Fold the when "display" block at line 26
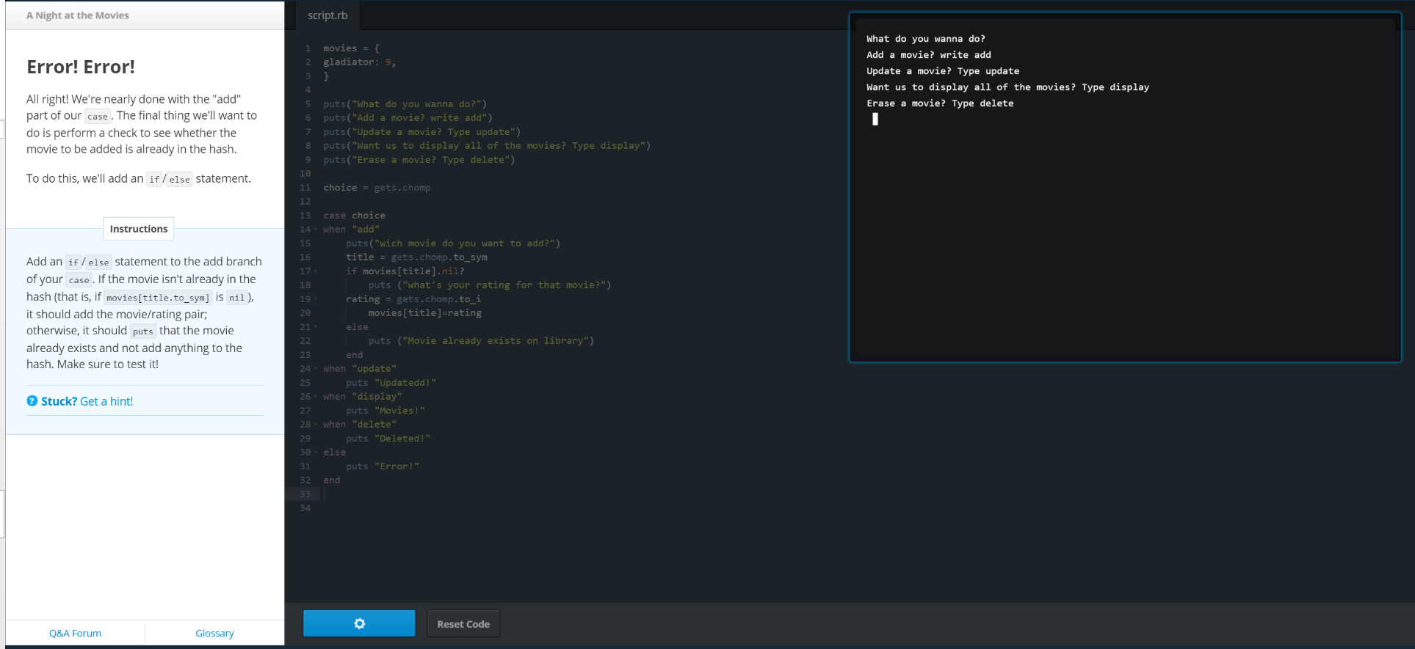Image resolution: width=1415 pixels, height=649 pixels. (x=316, y=397)
